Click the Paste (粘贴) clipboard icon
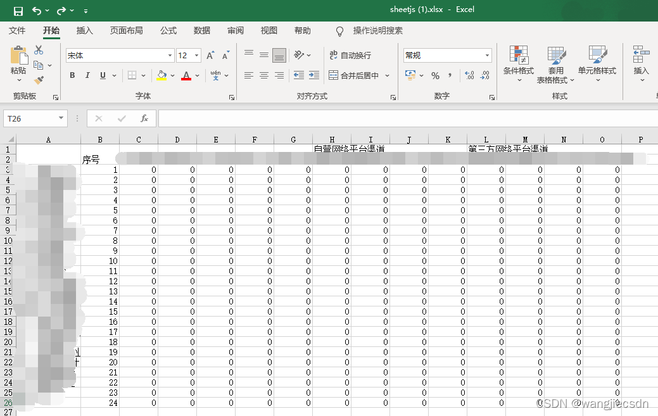Viewport: 658px width, 416px height. pos(18,55)
